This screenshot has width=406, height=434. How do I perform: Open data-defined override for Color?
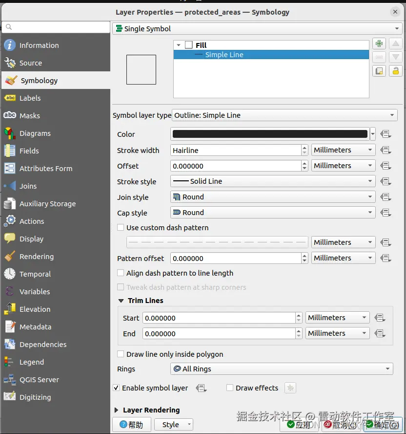(386, 134)
